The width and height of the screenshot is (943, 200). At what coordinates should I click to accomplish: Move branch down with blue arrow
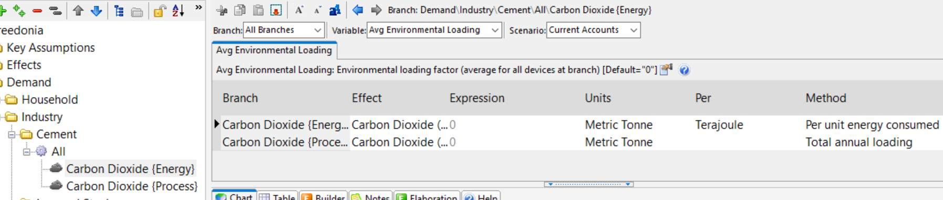97,10
